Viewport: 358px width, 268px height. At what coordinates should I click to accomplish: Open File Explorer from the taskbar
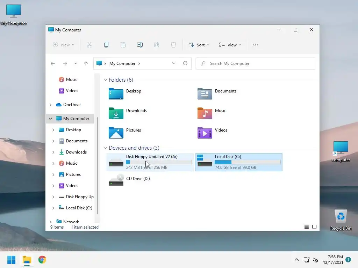(27, 260)
